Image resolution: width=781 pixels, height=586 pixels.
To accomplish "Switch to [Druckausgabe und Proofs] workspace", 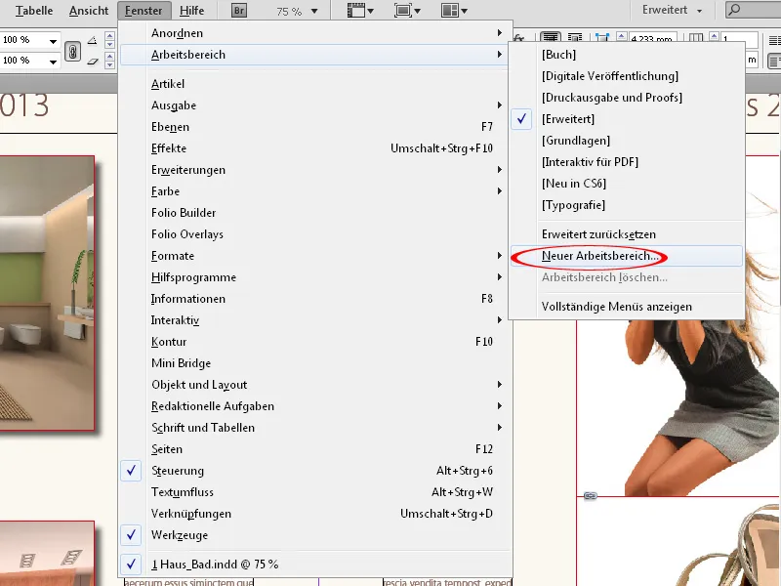I will (627, 97).
